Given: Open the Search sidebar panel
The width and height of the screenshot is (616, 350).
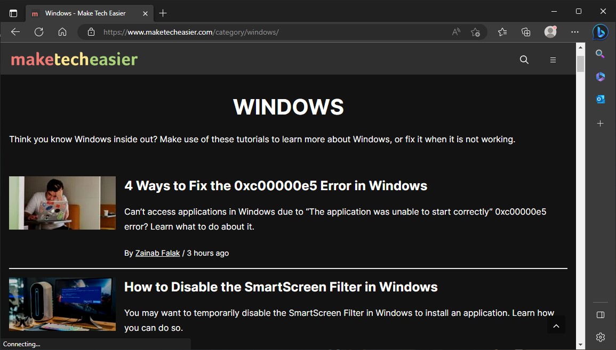Looking at the screenshot, I should tap(599, 54).
